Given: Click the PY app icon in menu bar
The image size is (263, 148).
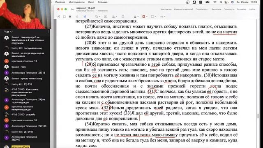Looking at the screenshot, I should point(201,2).
